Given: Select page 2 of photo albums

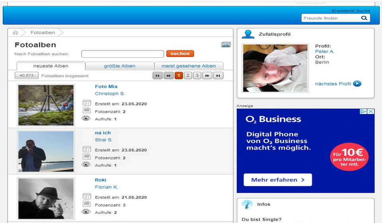Looking at the screenshot, I should 188,76.
